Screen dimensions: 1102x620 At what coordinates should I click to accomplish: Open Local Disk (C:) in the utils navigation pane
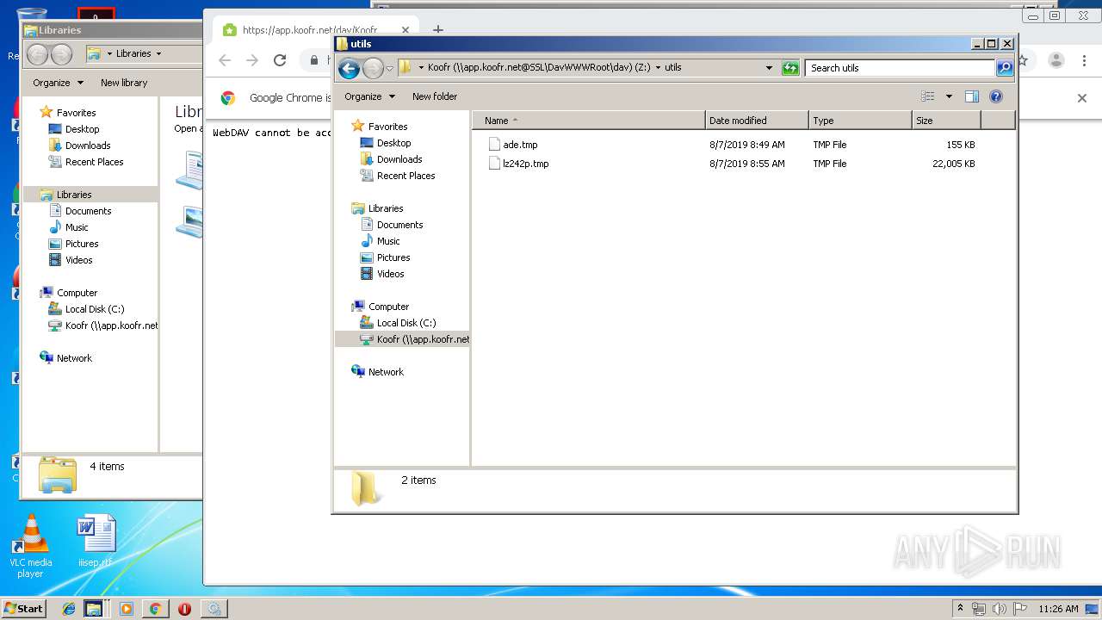tap(406, 323)
